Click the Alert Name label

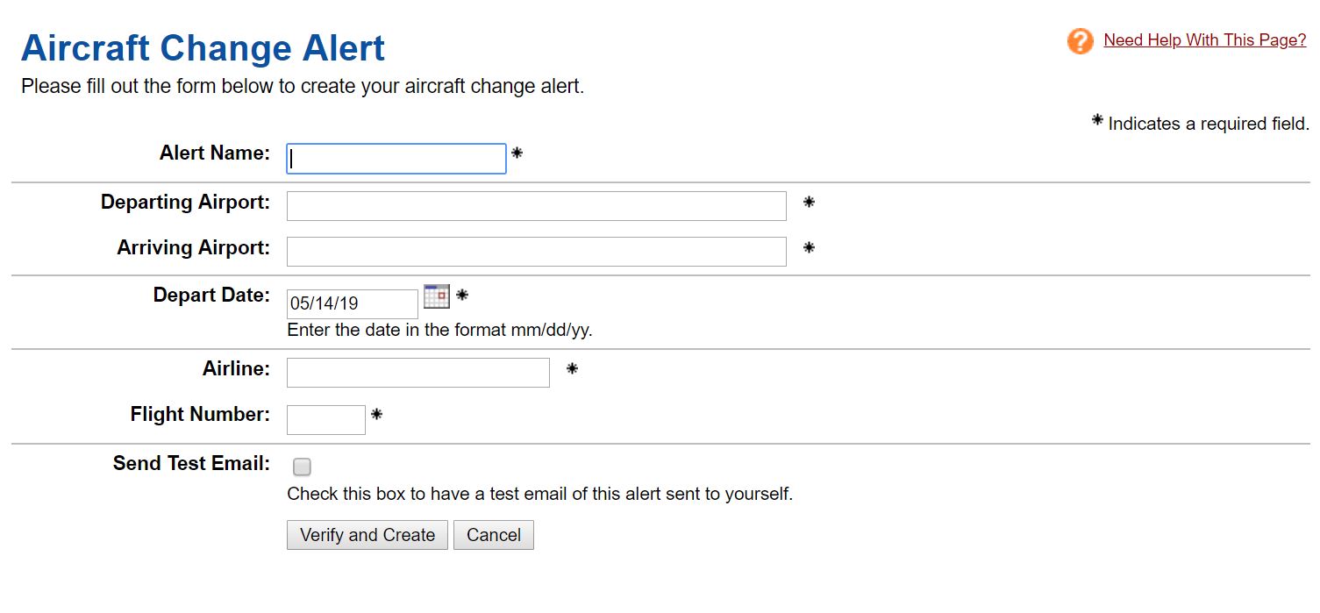coord(214,153)
